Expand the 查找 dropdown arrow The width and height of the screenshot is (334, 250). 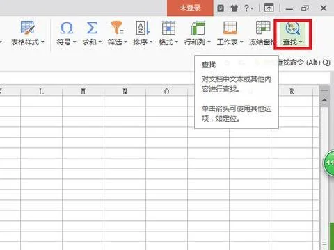pos(301,42)
